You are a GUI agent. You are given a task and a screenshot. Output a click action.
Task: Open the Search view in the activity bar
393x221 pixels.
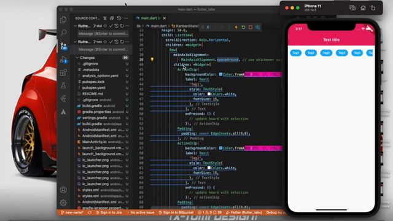coord(63,33)
